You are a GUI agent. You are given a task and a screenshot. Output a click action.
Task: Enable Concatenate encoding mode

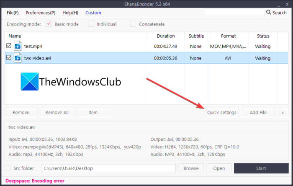(x=133, y=24)
